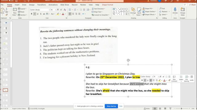Insert a New Slide
The height and width of the screenshot is (110, 197).
15,12
